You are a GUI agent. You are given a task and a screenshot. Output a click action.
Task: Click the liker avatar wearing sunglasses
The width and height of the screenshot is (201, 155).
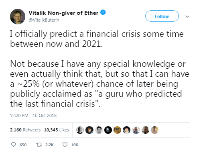117,130
